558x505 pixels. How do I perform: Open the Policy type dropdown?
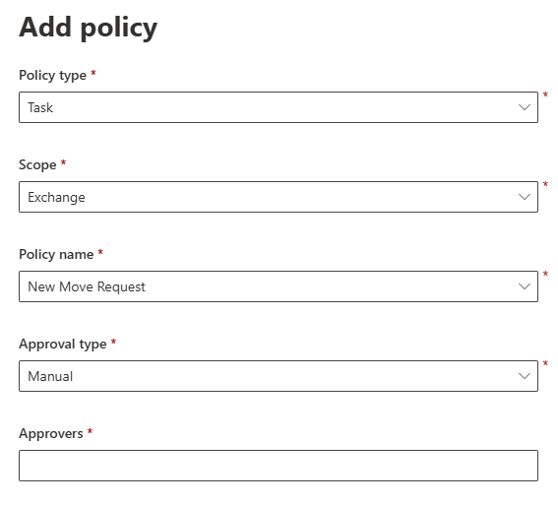(279, 107)
